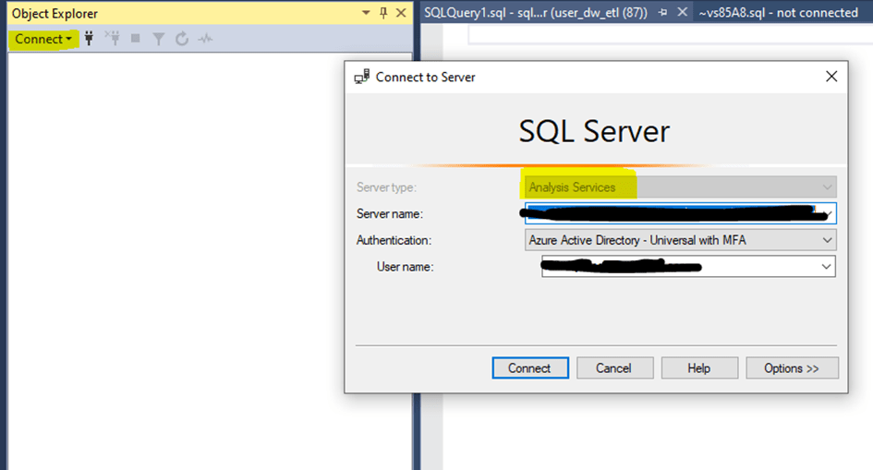Open the Server type dropdown

coord(680,187)
